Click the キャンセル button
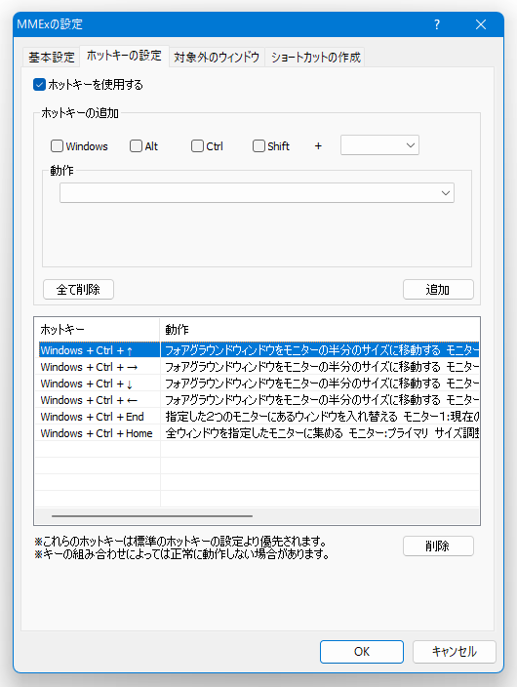The height and width of the screenshot is (687, 517). (x=455, y=652)
